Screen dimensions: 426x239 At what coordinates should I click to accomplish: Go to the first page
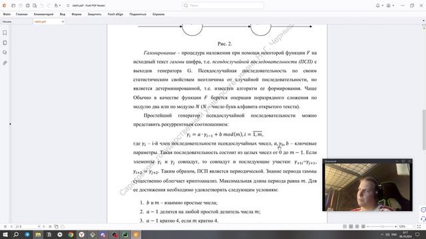pos(5,226)
